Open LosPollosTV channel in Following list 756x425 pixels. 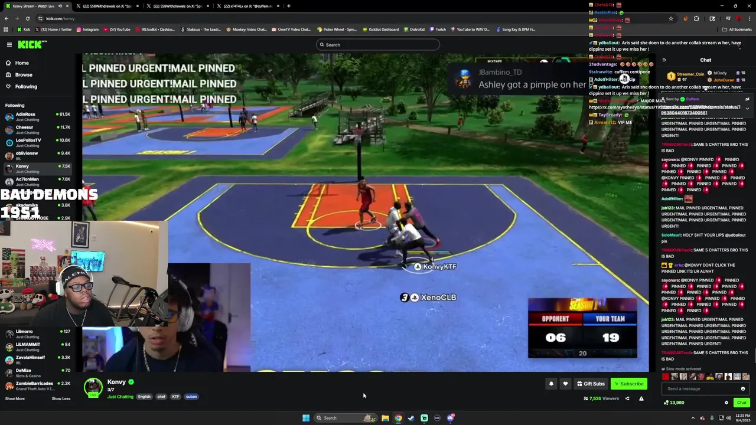click(38, 142)
